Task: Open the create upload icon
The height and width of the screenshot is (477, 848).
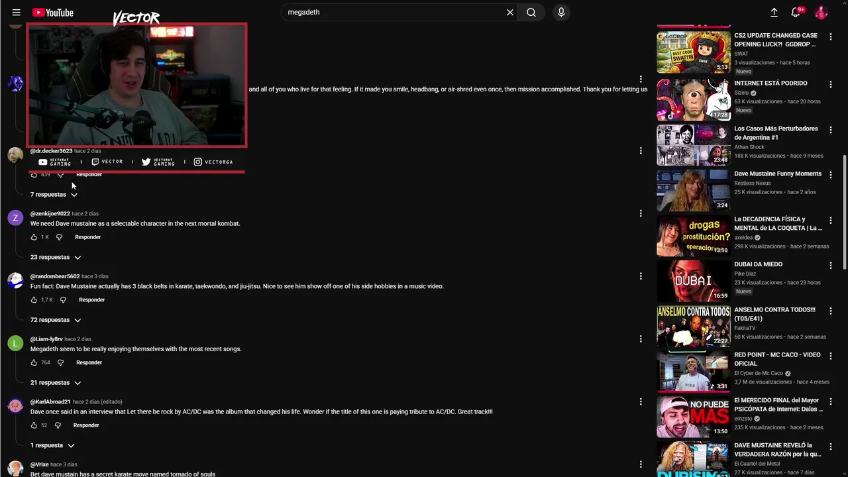Action: pyautogui.click(x=774, y=13)
